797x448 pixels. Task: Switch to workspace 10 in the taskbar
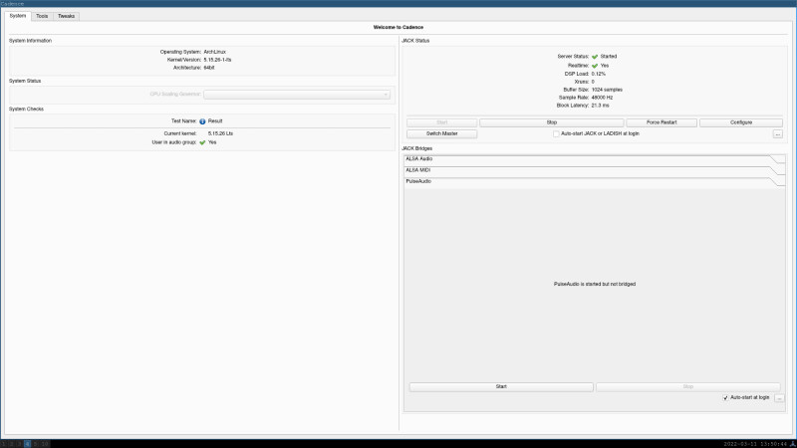45,444
